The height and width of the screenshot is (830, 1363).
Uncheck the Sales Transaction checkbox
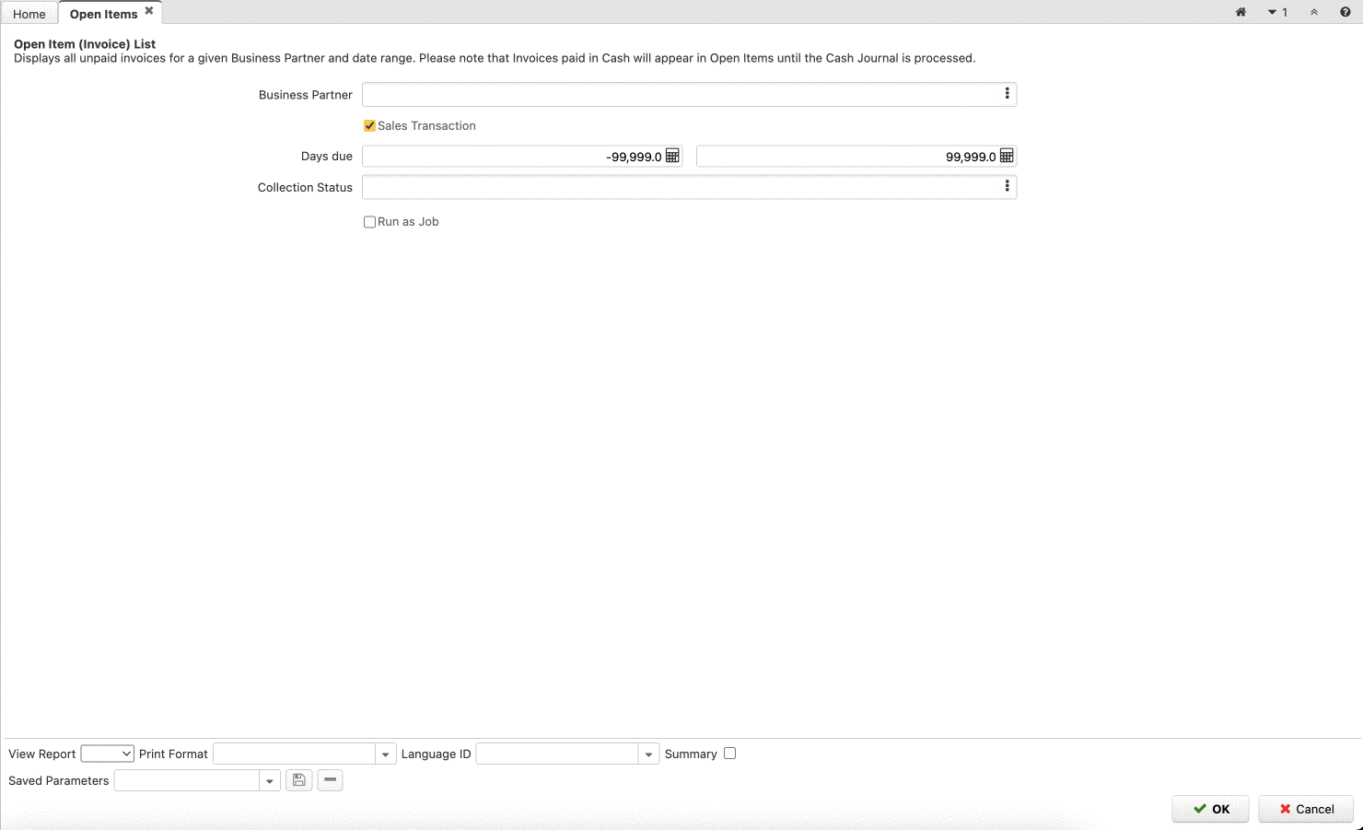[x=369, y=126]
